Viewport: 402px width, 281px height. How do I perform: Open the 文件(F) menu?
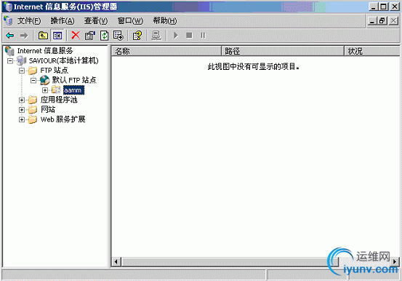tap(29, 21)
